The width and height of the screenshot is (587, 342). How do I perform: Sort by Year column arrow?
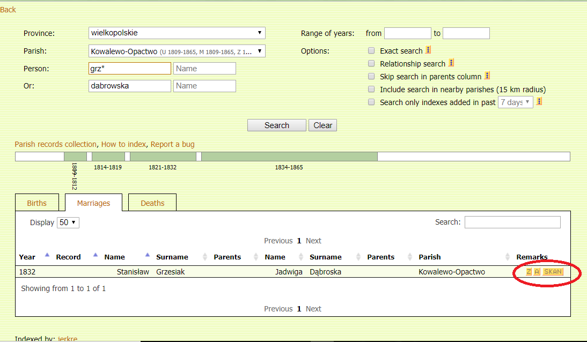47,255
